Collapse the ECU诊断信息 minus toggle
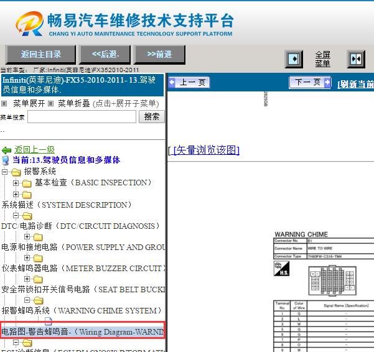Image resolution: width=374 pixels, height=352 pixels. (16, 343)
